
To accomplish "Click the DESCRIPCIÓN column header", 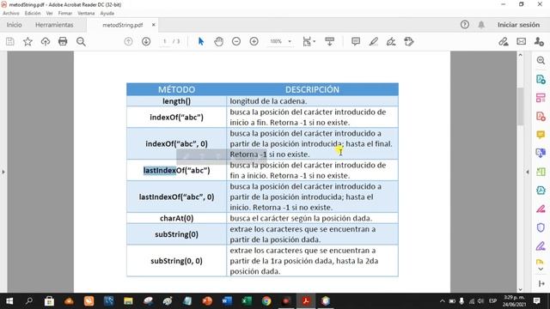I will coord(312,89).
